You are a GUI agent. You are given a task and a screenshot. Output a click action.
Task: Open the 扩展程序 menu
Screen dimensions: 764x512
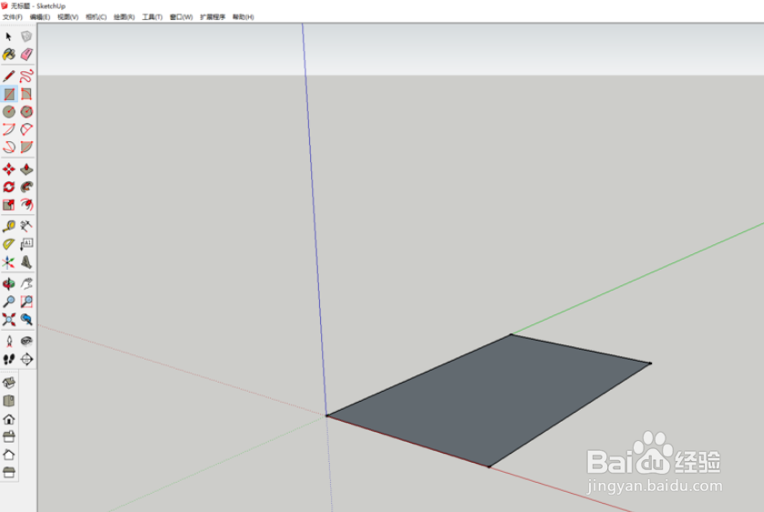(x=212, y=17)
